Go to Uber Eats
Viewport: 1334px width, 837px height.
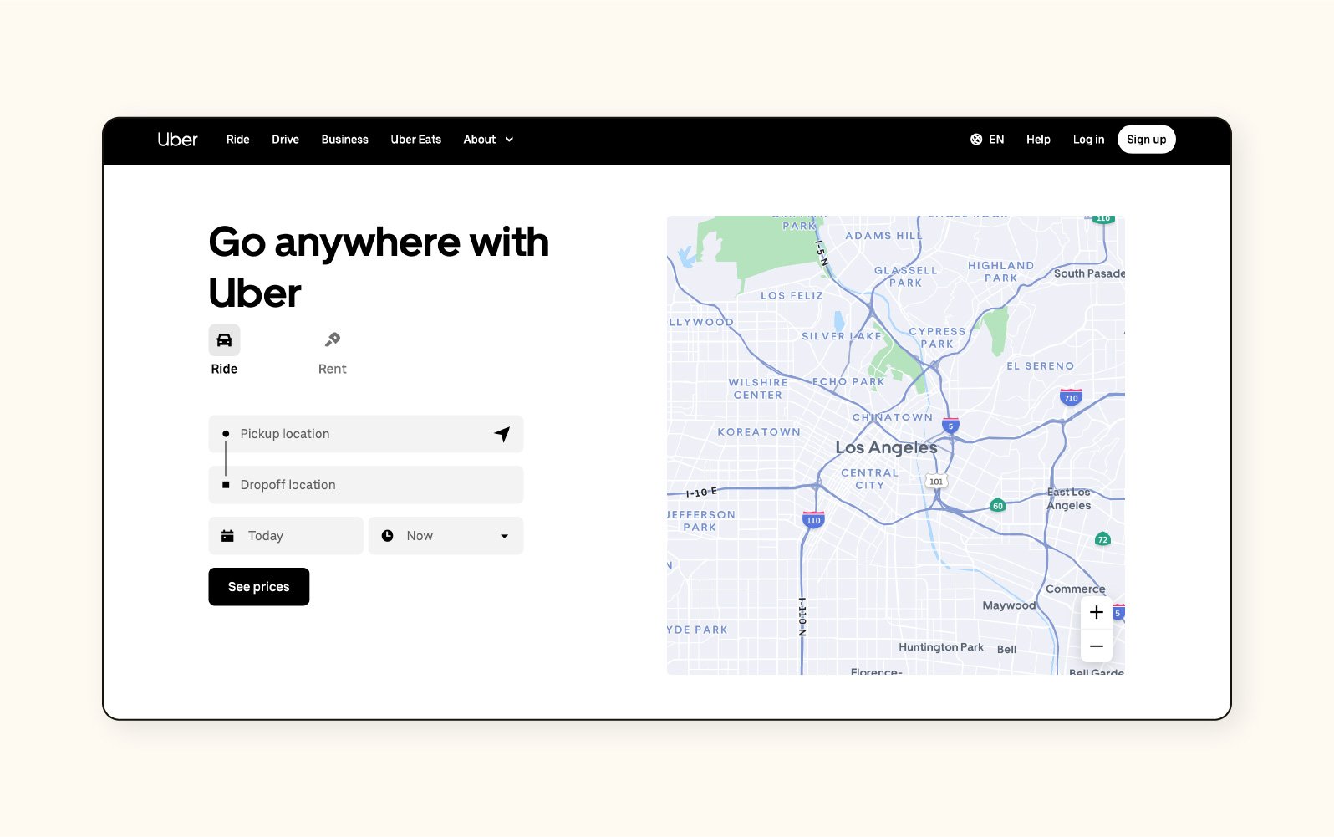pyautogui.click(x=415, y=140)
